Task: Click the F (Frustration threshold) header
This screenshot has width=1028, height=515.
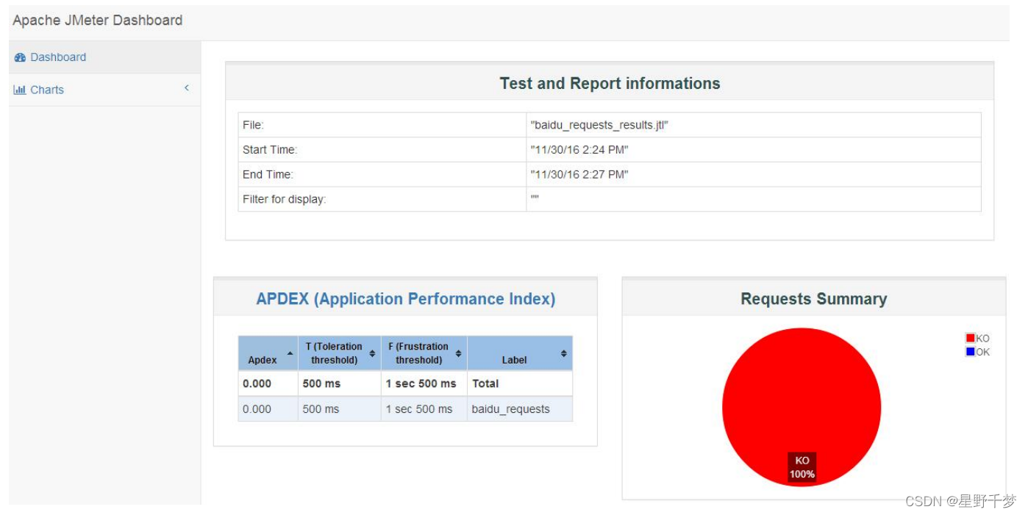Action: click(424, 353)
